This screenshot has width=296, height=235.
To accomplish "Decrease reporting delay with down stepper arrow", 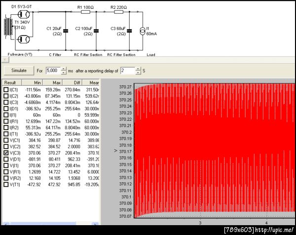I will [138, 72].
